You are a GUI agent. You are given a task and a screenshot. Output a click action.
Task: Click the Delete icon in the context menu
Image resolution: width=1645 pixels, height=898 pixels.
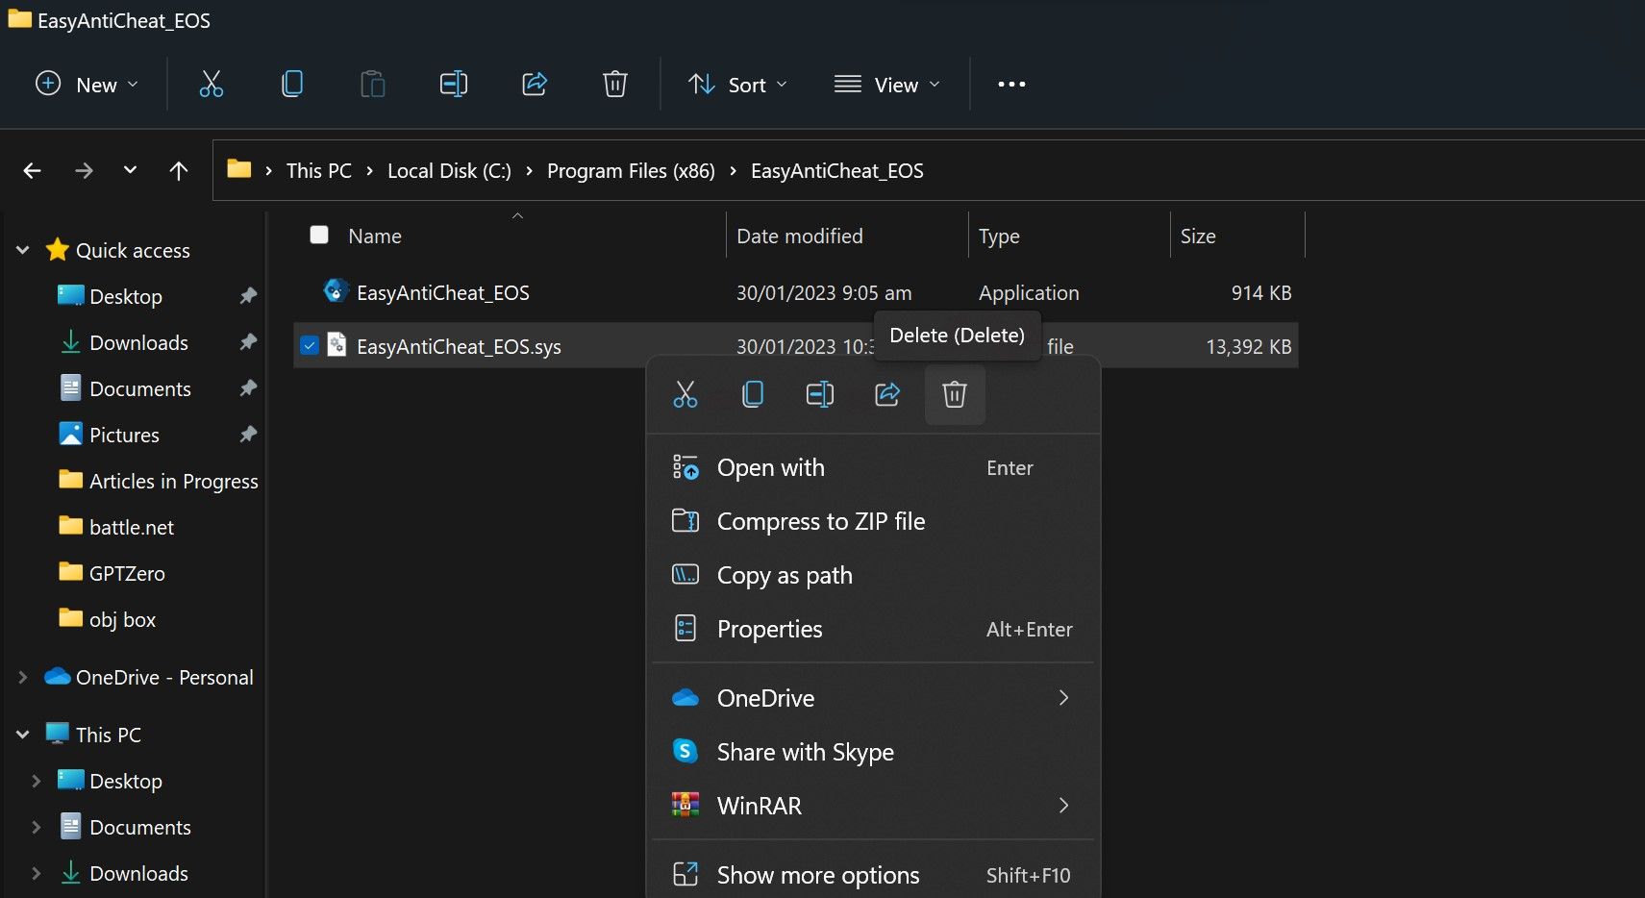(x=954, y=394)
